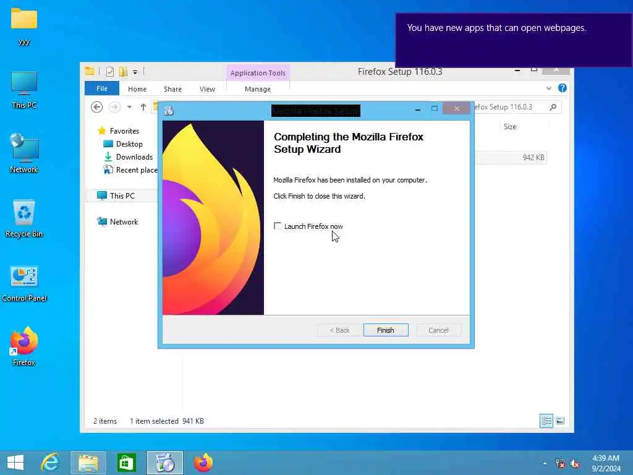Select the Application Tools contextual tab
This screenshot has width=633, height=475.
coord(258,73)
